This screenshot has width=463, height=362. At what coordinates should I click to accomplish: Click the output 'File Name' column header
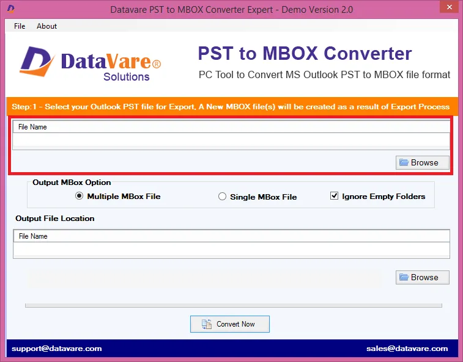[x=231, y=236]
